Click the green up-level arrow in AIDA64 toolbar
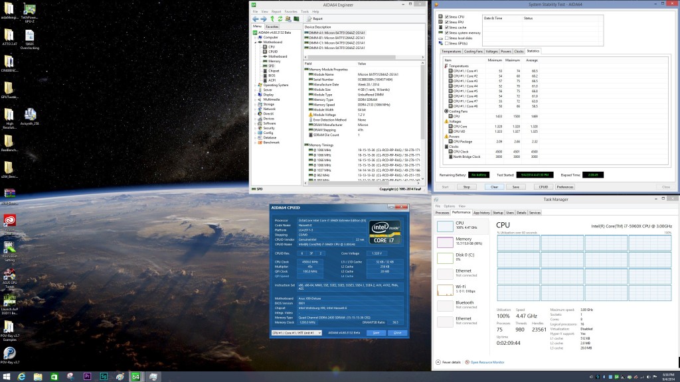Viewport: 680px width, 382px height. [x=272, y=19]
